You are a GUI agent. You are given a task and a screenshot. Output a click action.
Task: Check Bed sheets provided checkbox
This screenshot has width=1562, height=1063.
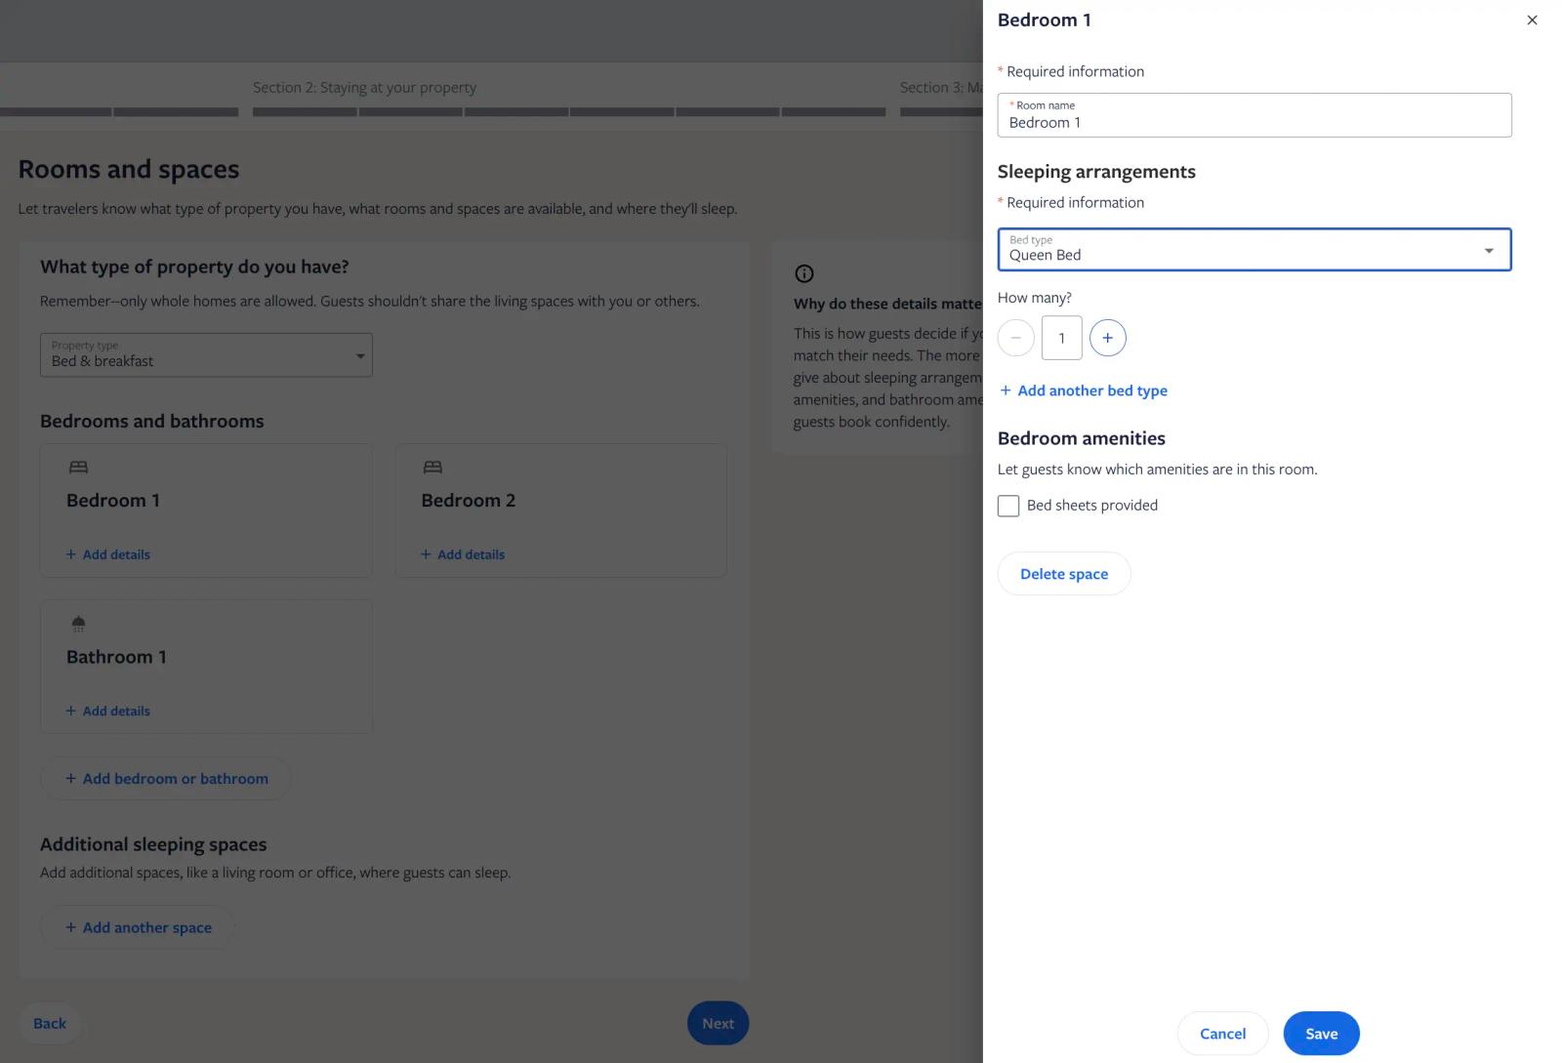pos(1008,506)
